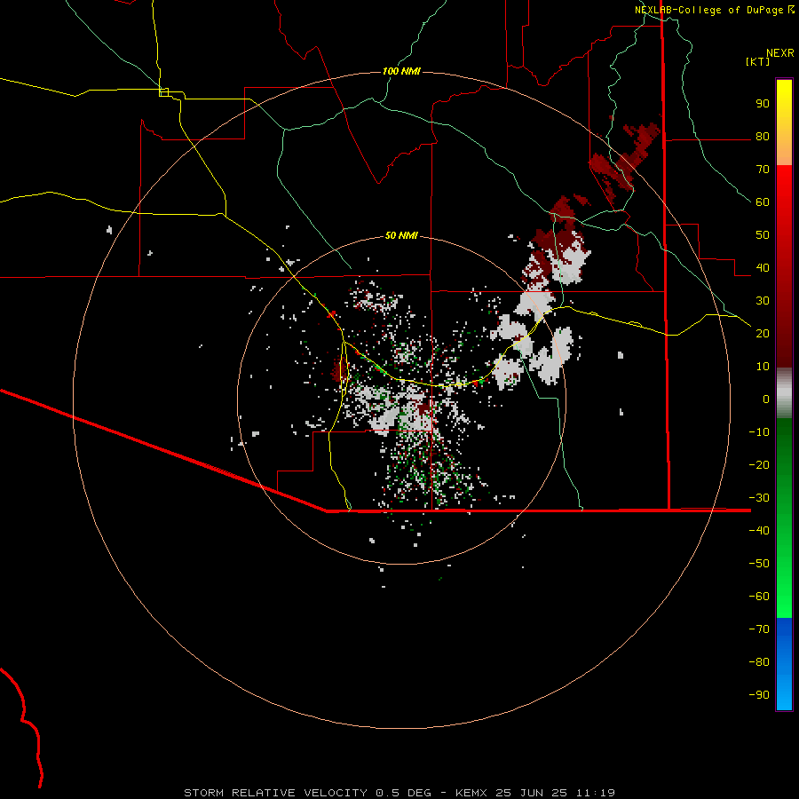Viewport: 799px width, 799px height.
Task: Click the NEXR label above the color scale
Action: (x=780, y=53)
